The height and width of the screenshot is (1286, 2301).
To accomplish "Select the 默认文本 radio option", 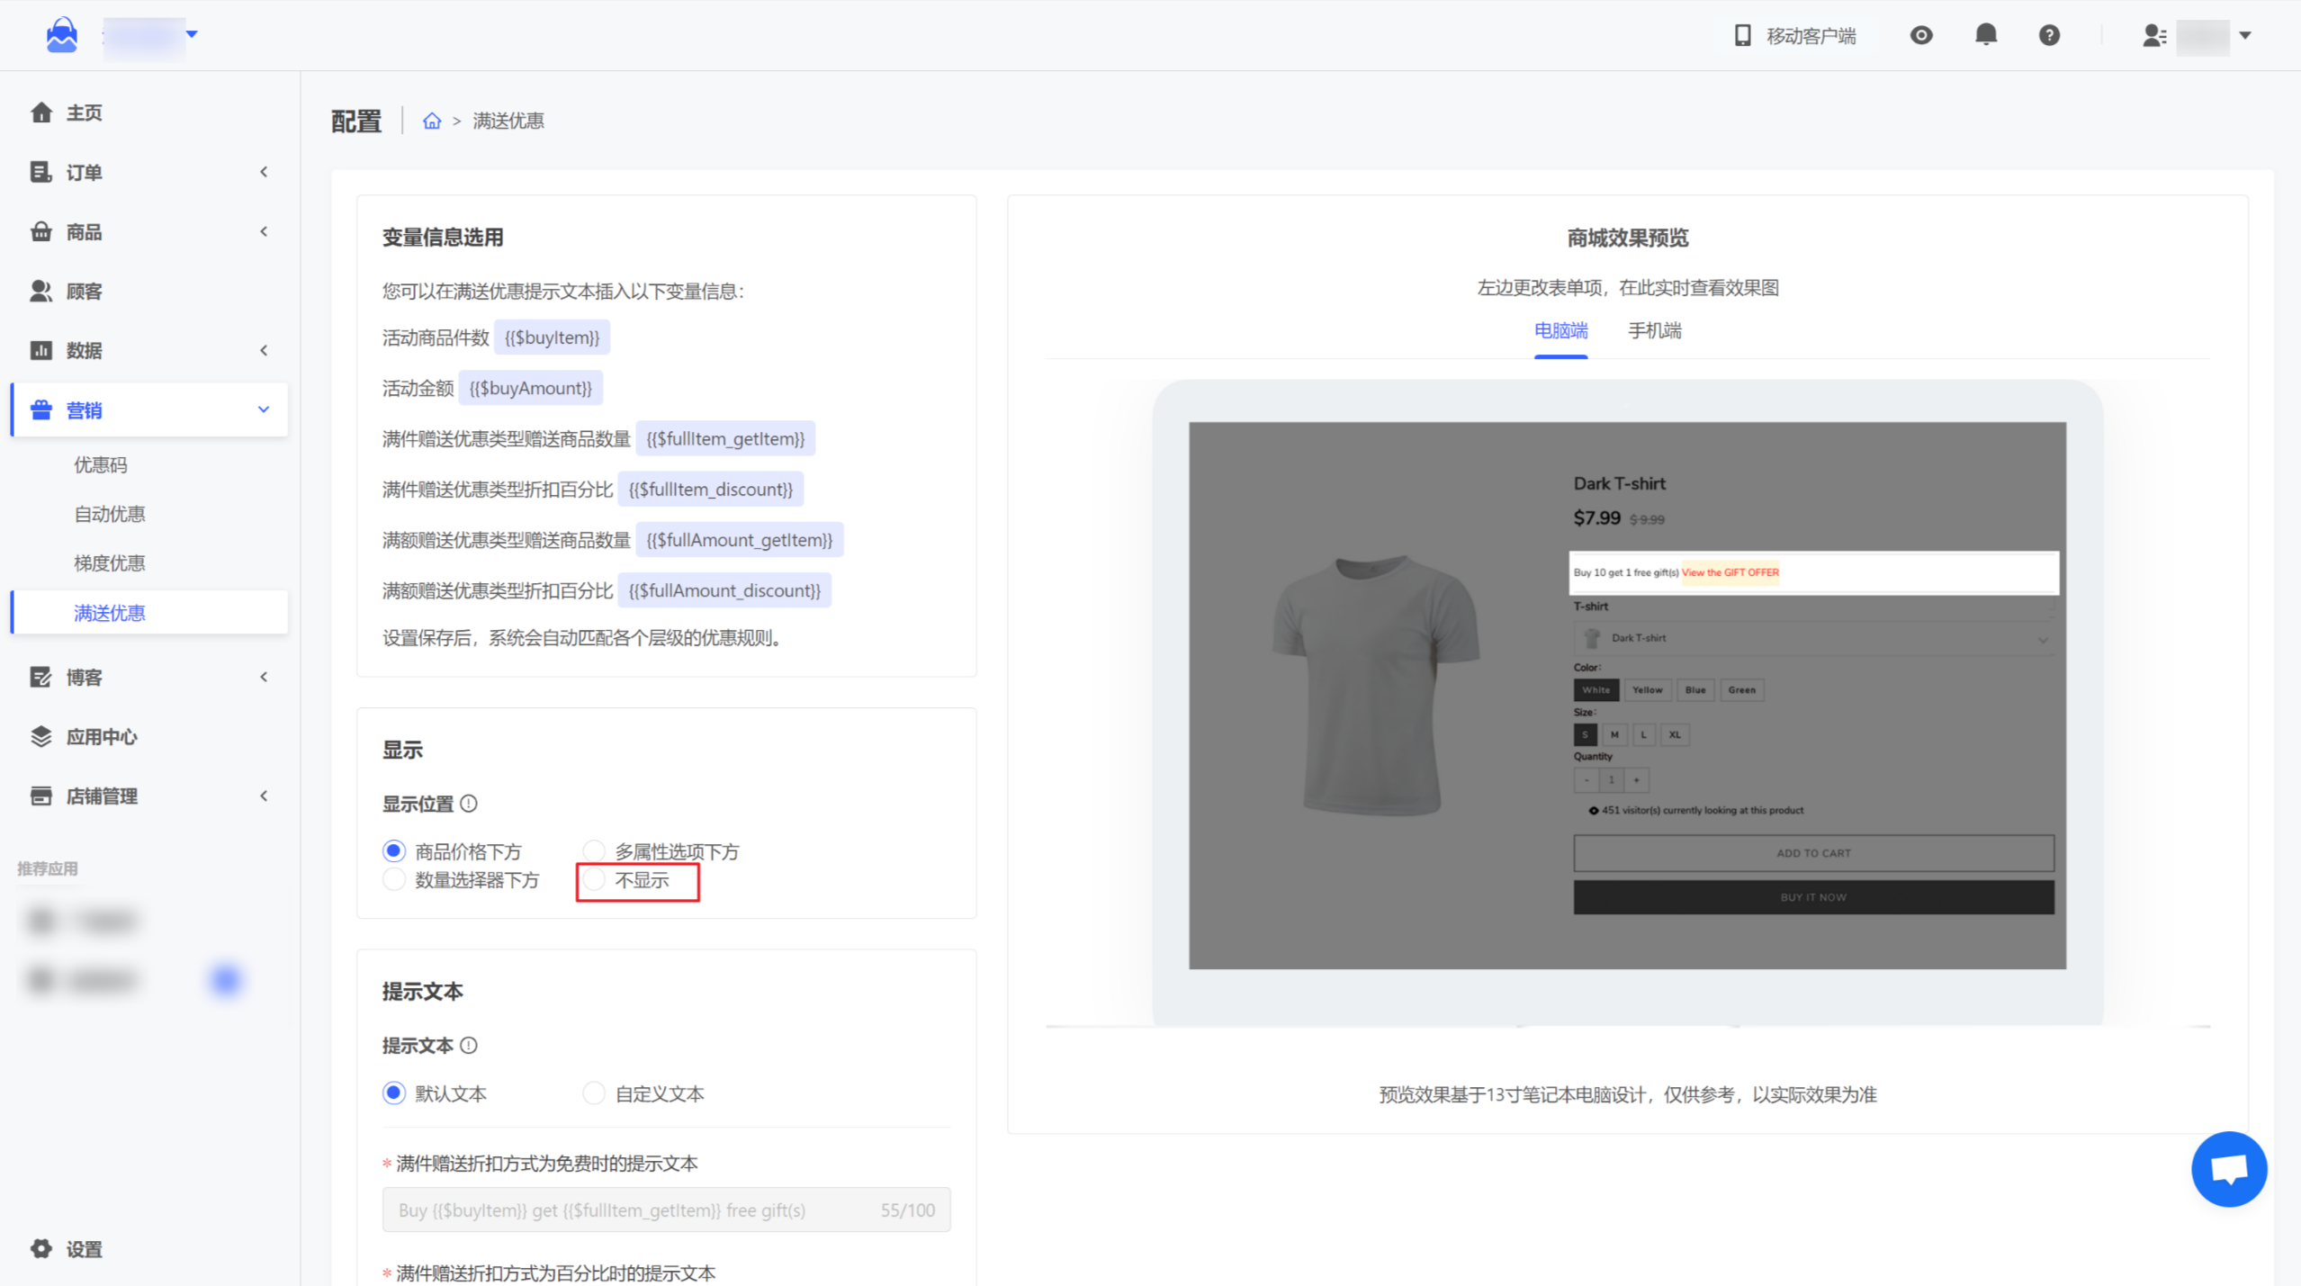I will [x=394, y=1093].
